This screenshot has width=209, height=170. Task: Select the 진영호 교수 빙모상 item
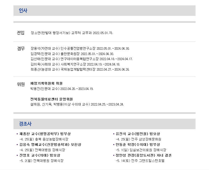point(40,155)
